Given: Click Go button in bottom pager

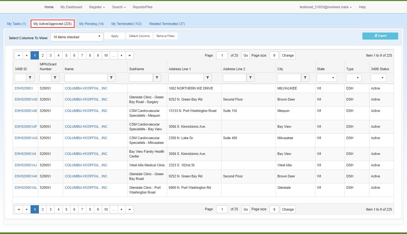Looking at the screenshot, I should click(246, 209).
